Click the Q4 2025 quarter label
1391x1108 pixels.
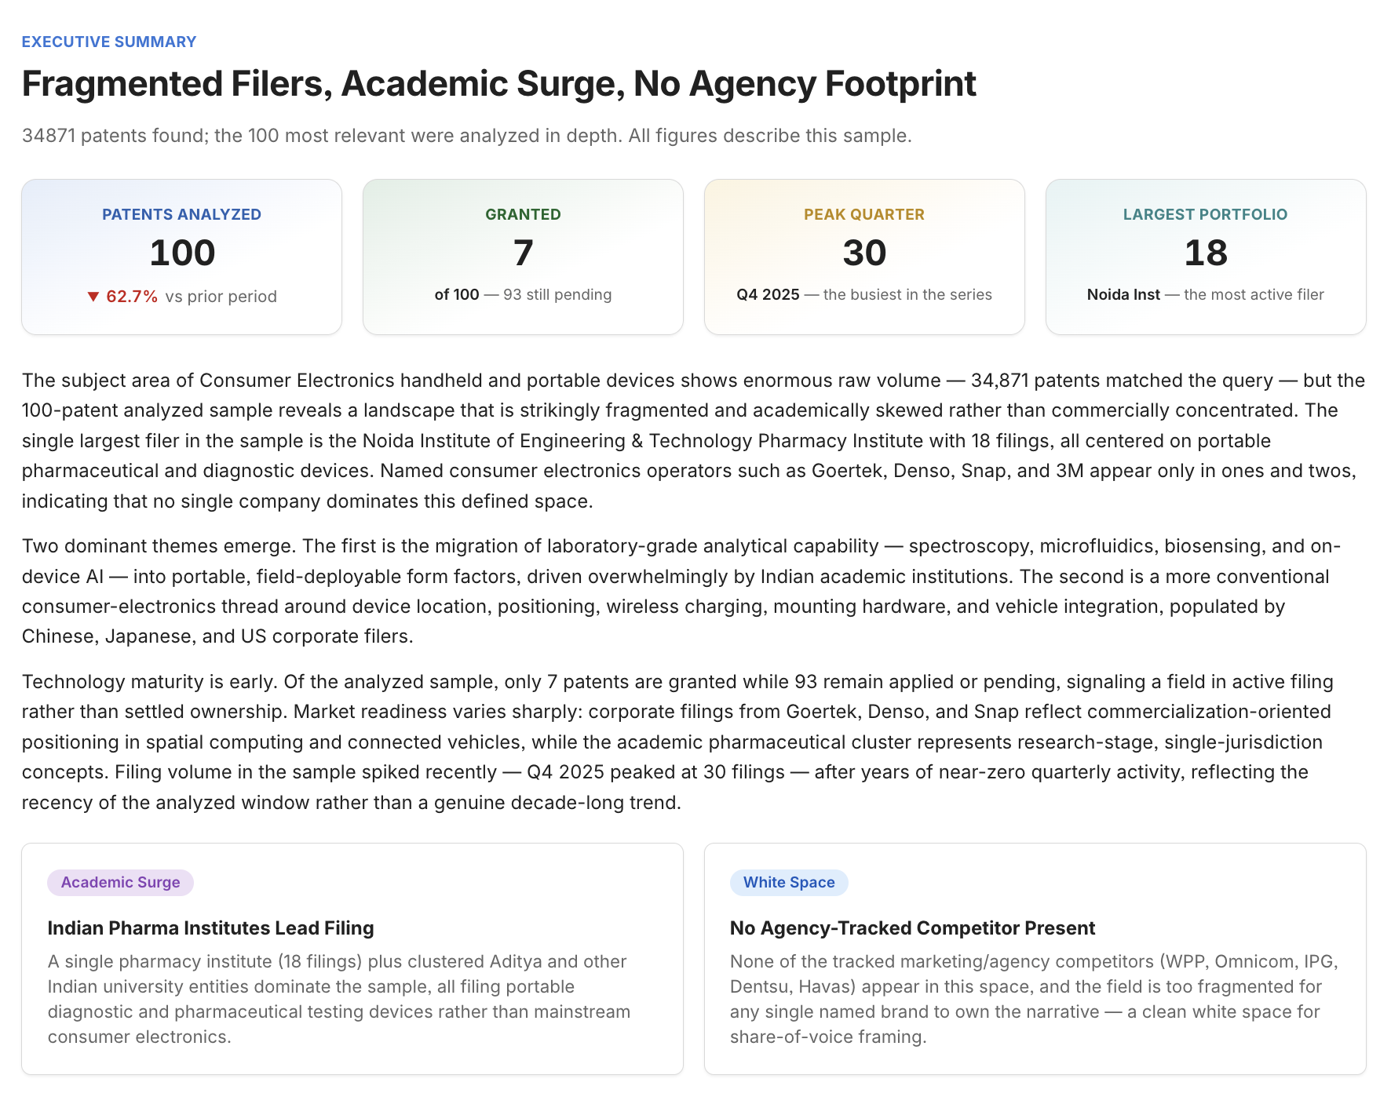click(768, 294)
